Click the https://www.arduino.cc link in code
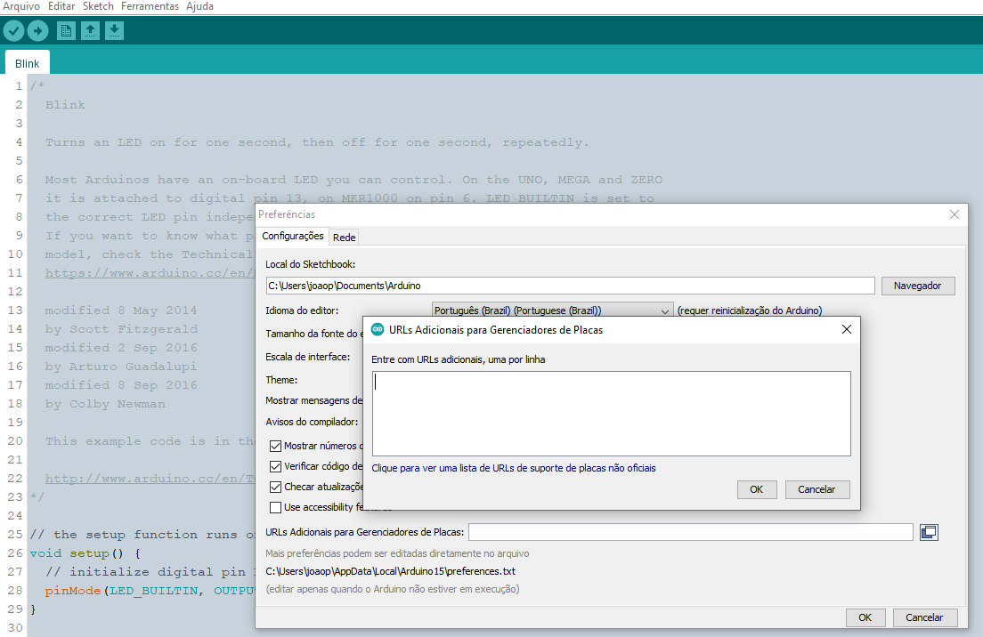This screenshot has width=983, height=637. [150, 273]
